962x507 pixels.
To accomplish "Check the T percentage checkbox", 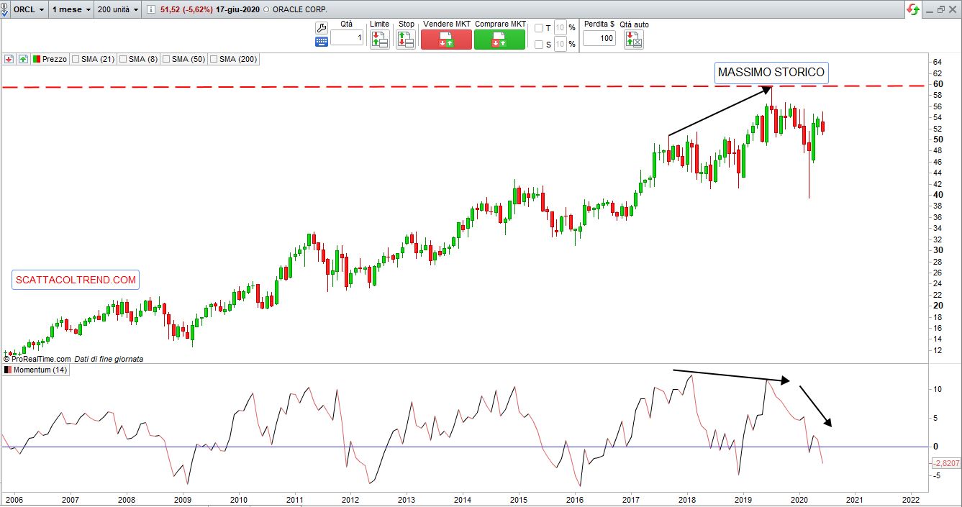I will pos(539,28).
